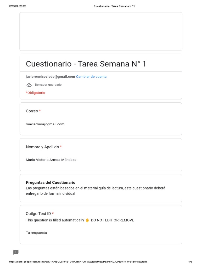The height and width of the screenshot is (268, 201).
Task: Select the Preguntas del Cuestionario section heading
Action: tap(51, 182)
